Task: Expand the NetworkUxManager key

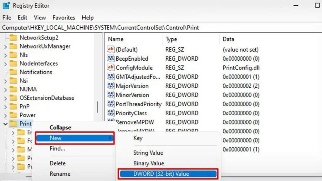Action: click(6, 47)
